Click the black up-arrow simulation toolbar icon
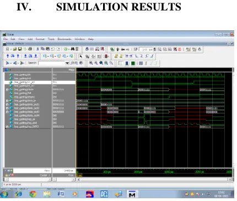Viewport: 237px width, 201px height. 118,49
